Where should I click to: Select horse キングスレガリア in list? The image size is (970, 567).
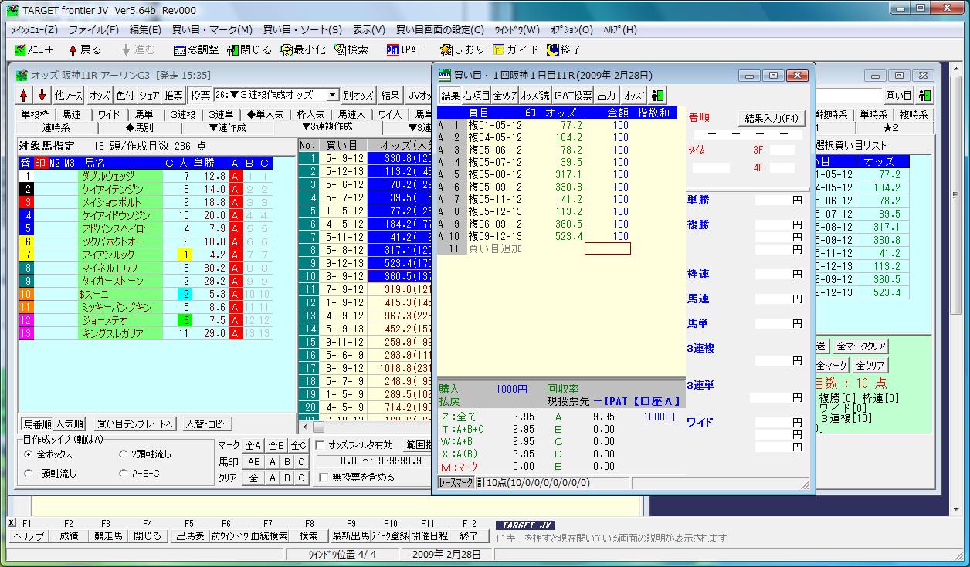coord(121,333)
